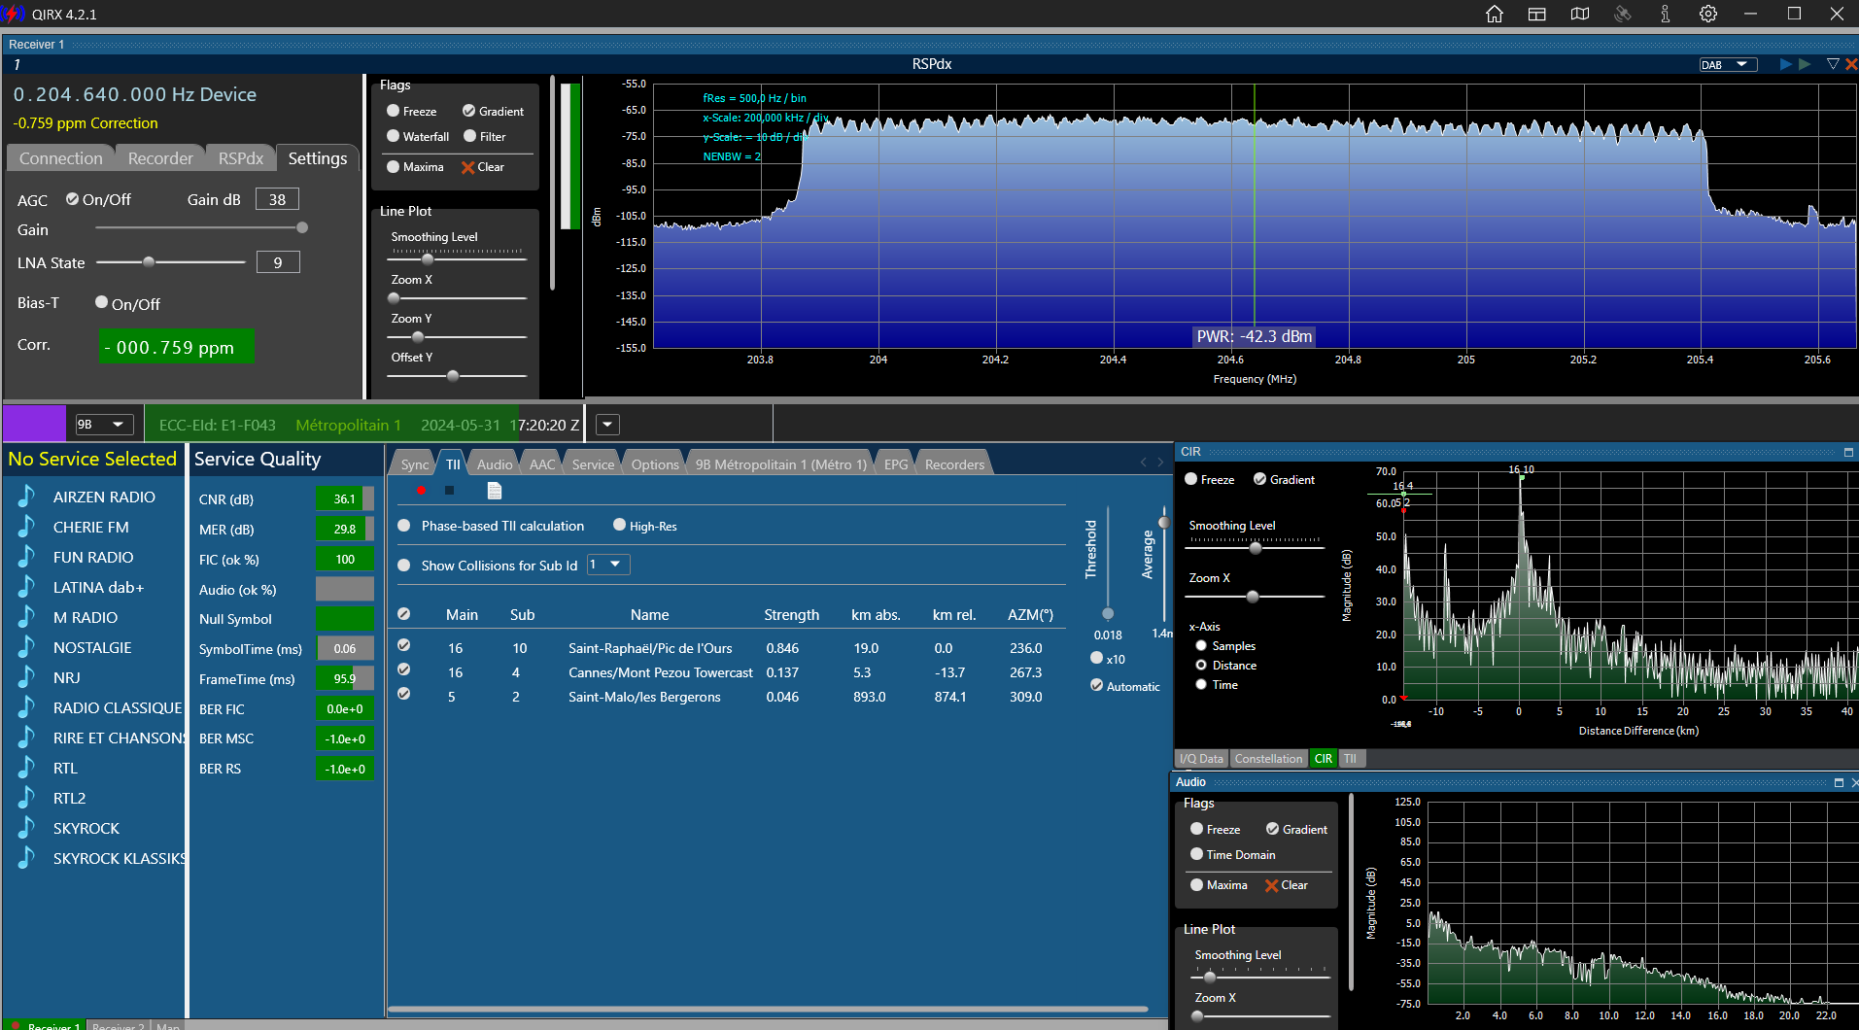1859x1030 pixels.
Task: Switch to the Connection tab
Action: click(61, 158)
